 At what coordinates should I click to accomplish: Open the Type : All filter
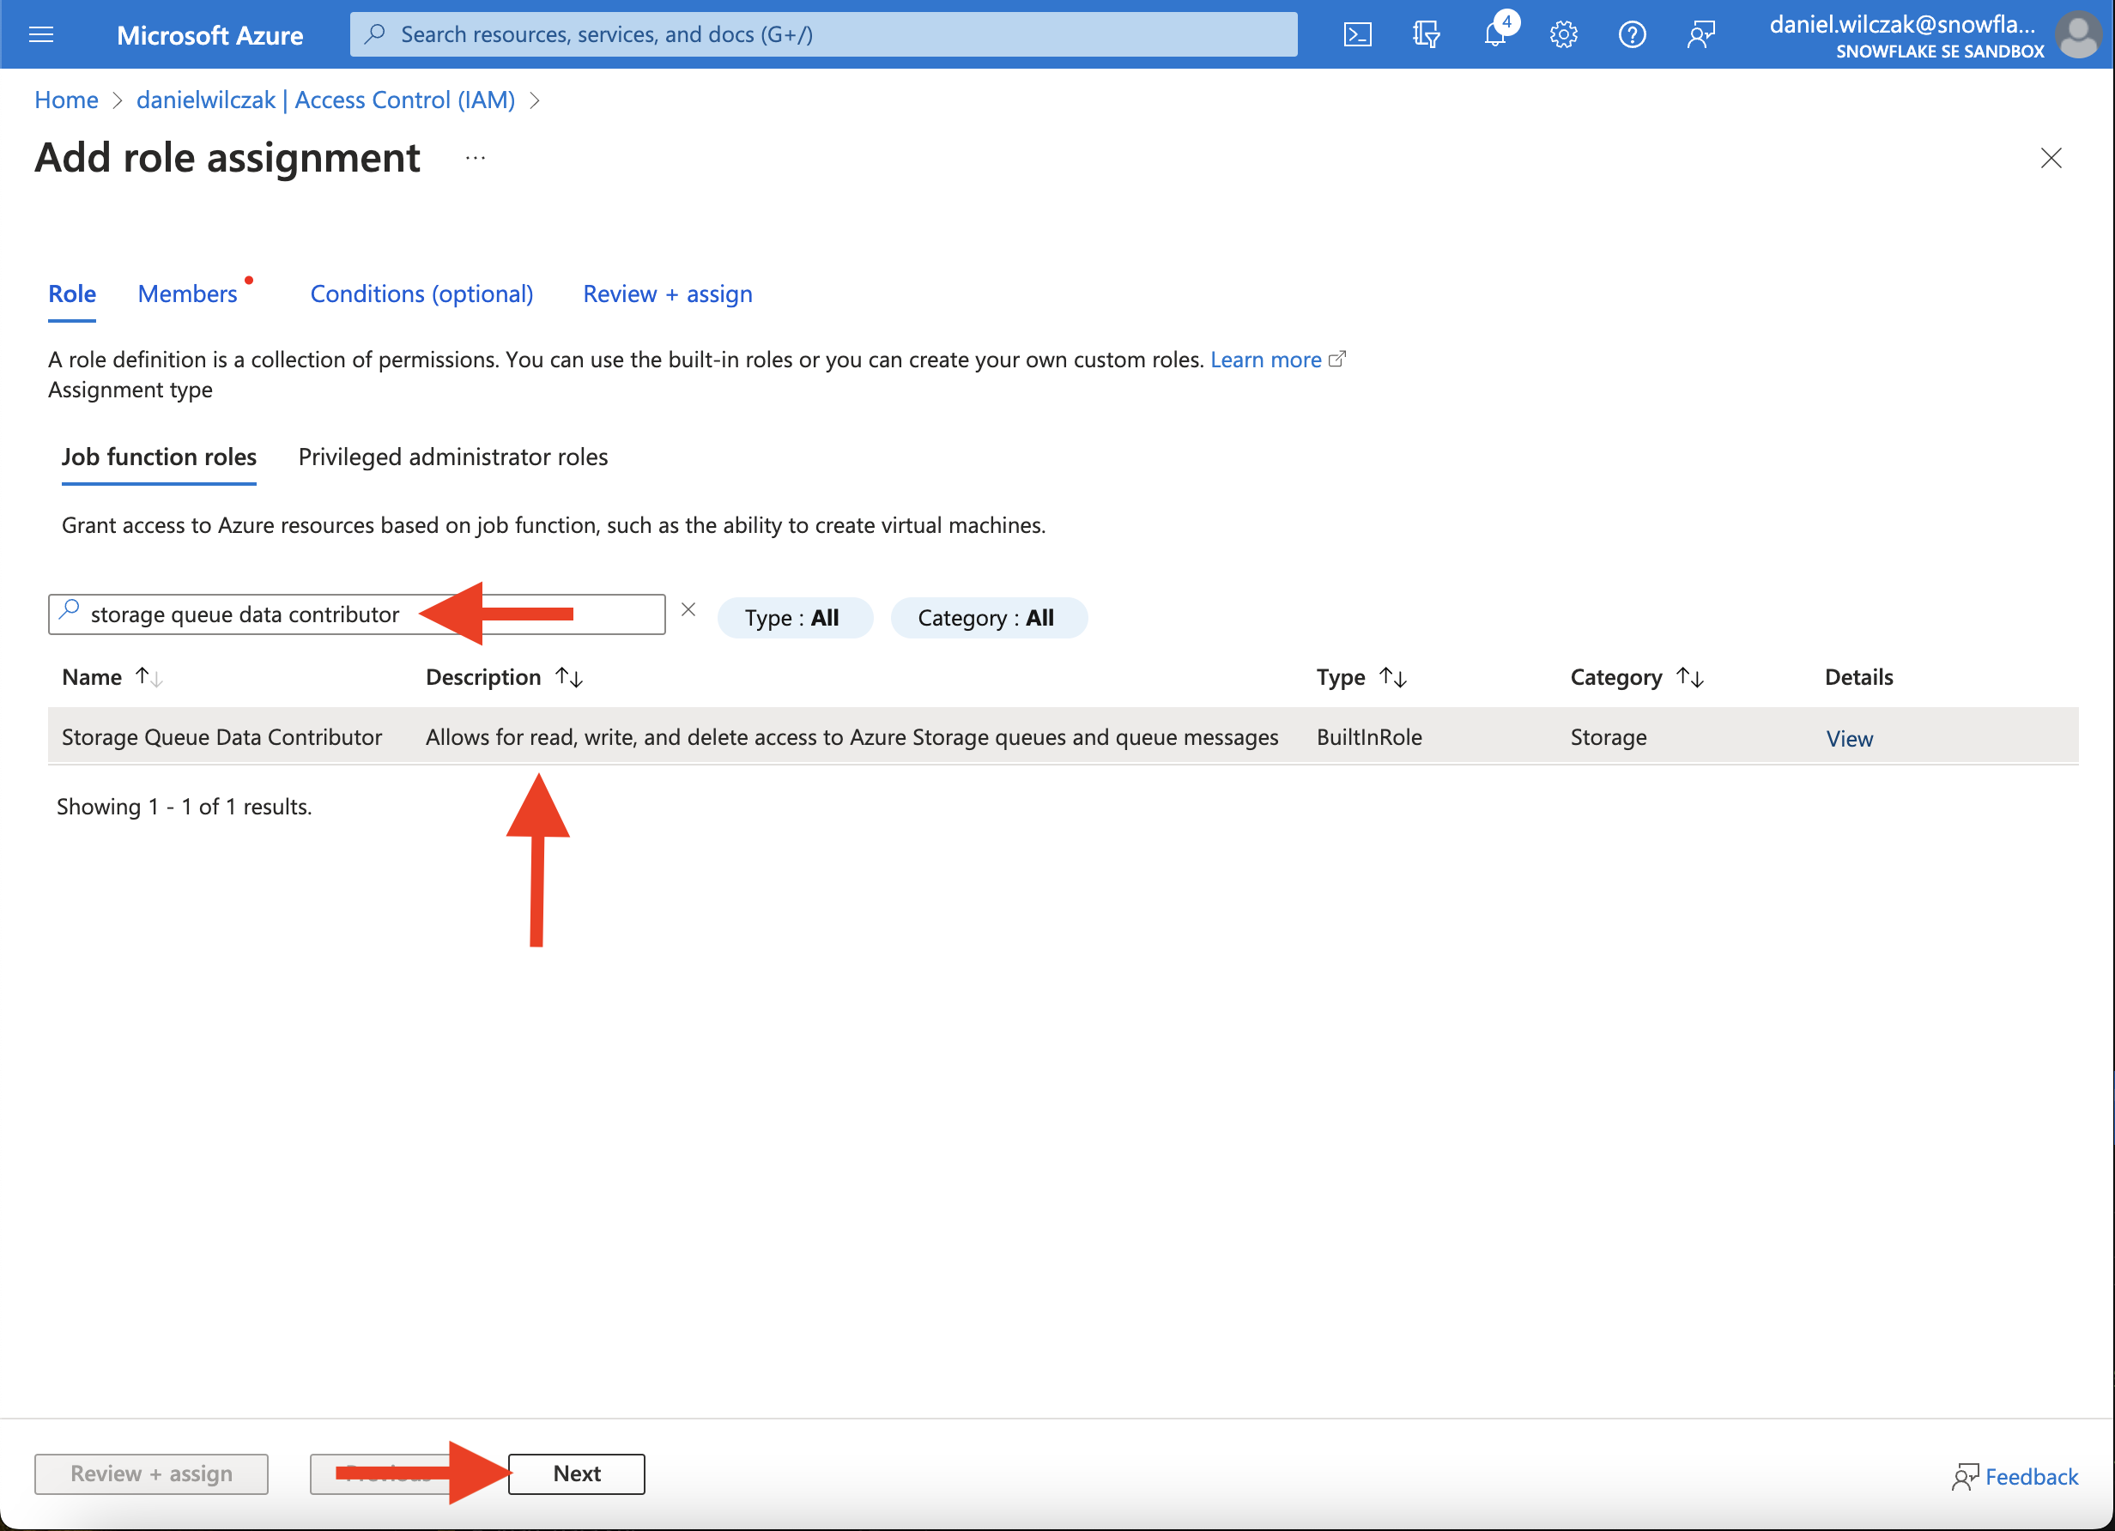(794, 617)
